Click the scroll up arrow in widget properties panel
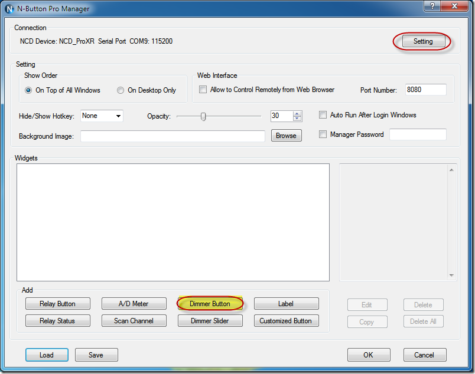Screen dimensions: 475x374 point(452,170)
